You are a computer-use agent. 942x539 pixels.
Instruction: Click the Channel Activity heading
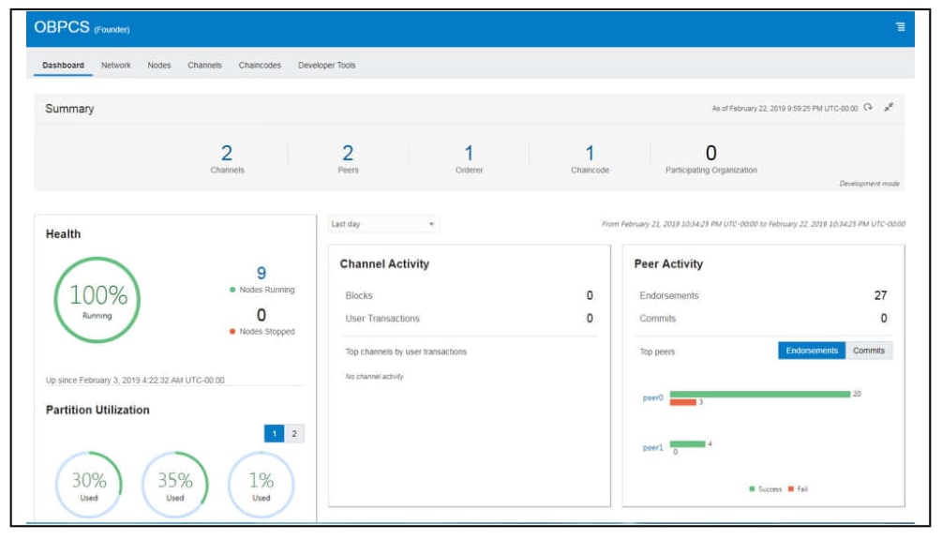384,263
